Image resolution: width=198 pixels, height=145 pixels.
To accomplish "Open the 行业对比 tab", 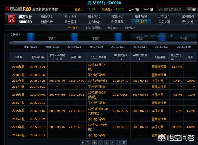I will pyautogui.click(x=188, y=22).
